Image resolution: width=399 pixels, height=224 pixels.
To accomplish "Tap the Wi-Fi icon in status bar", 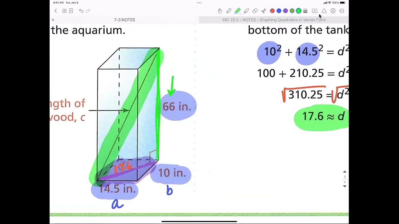I will click(x=329, y=3).
